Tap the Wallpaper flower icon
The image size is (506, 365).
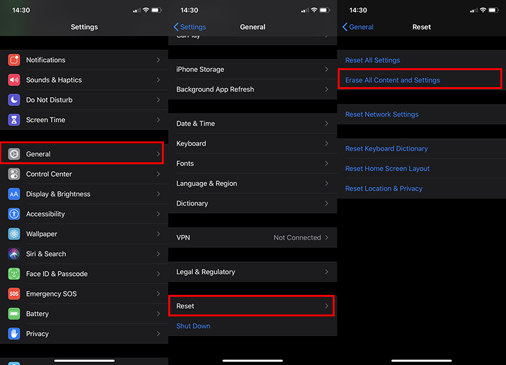click(x=14, y=234)
